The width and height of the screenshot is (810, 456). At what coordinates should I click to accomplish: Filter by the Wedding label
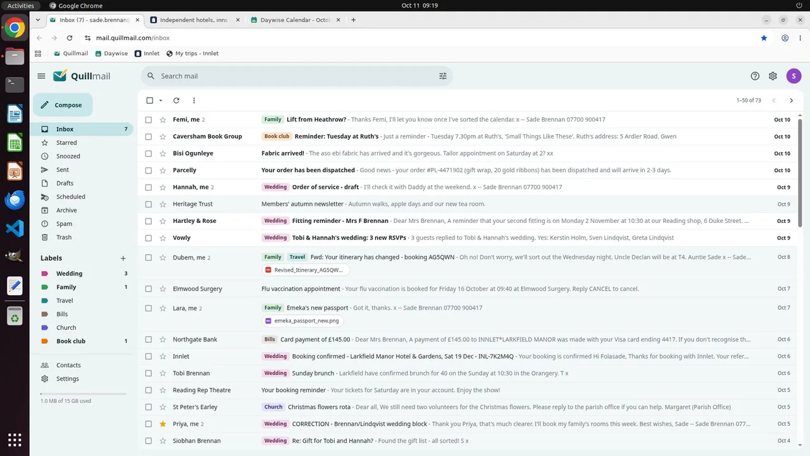click(82, 274)
